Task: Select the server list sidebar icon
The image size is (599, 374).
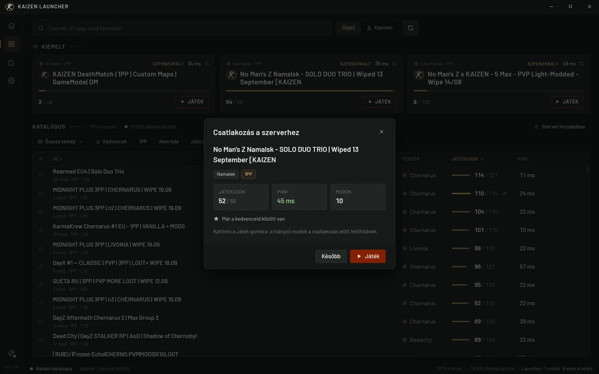Action: coord(11,44)
